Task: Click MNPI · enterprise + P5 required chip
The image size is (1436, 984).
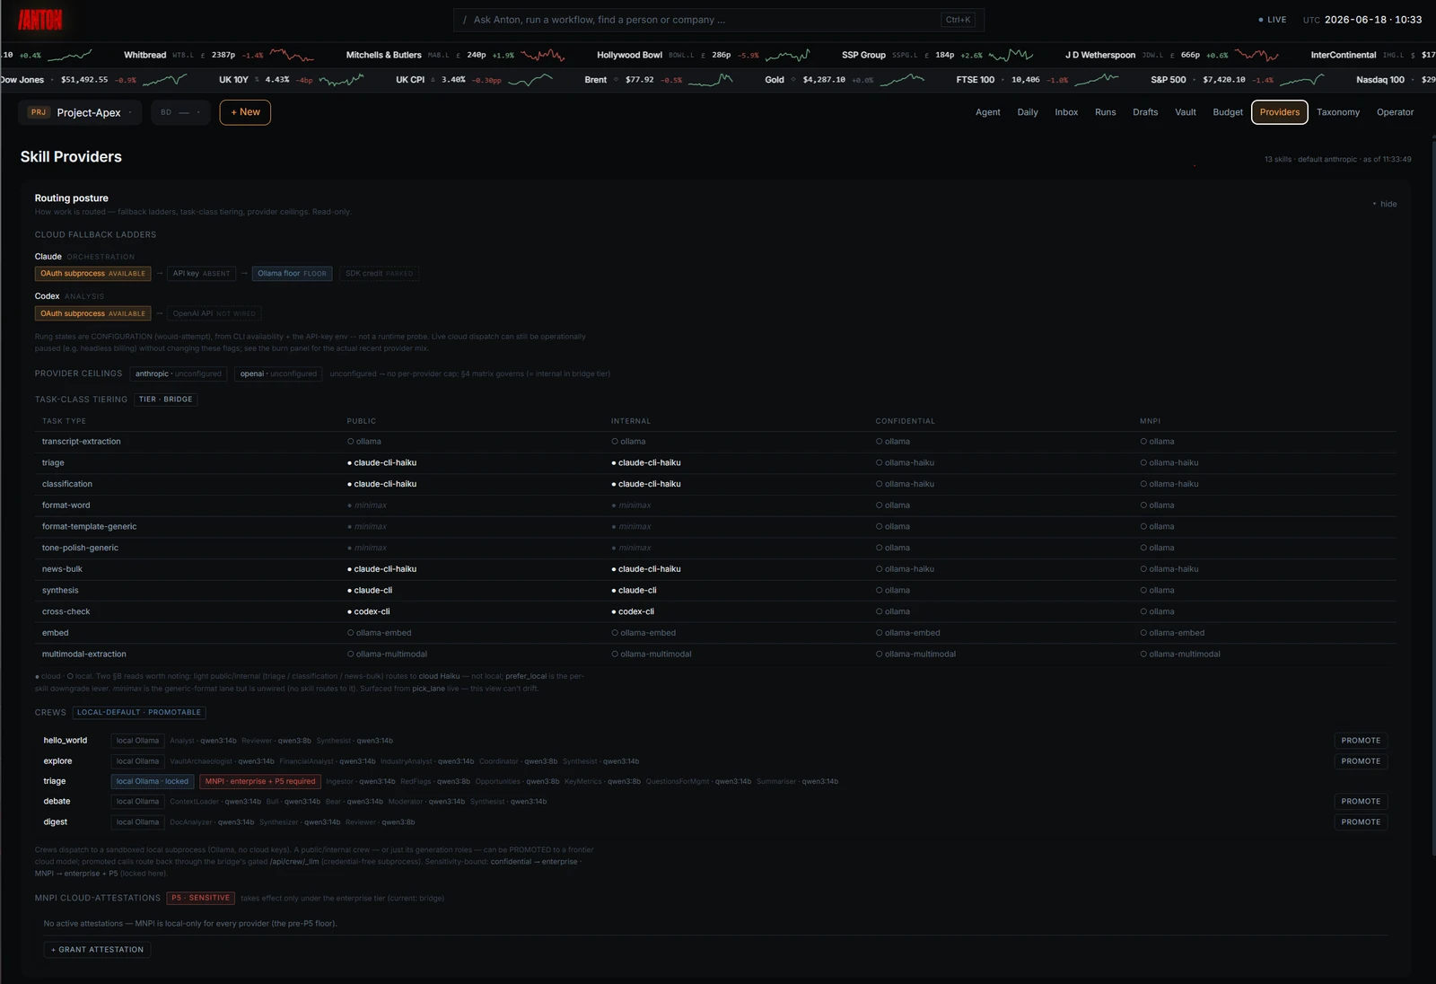Action: tap(260, 782)
